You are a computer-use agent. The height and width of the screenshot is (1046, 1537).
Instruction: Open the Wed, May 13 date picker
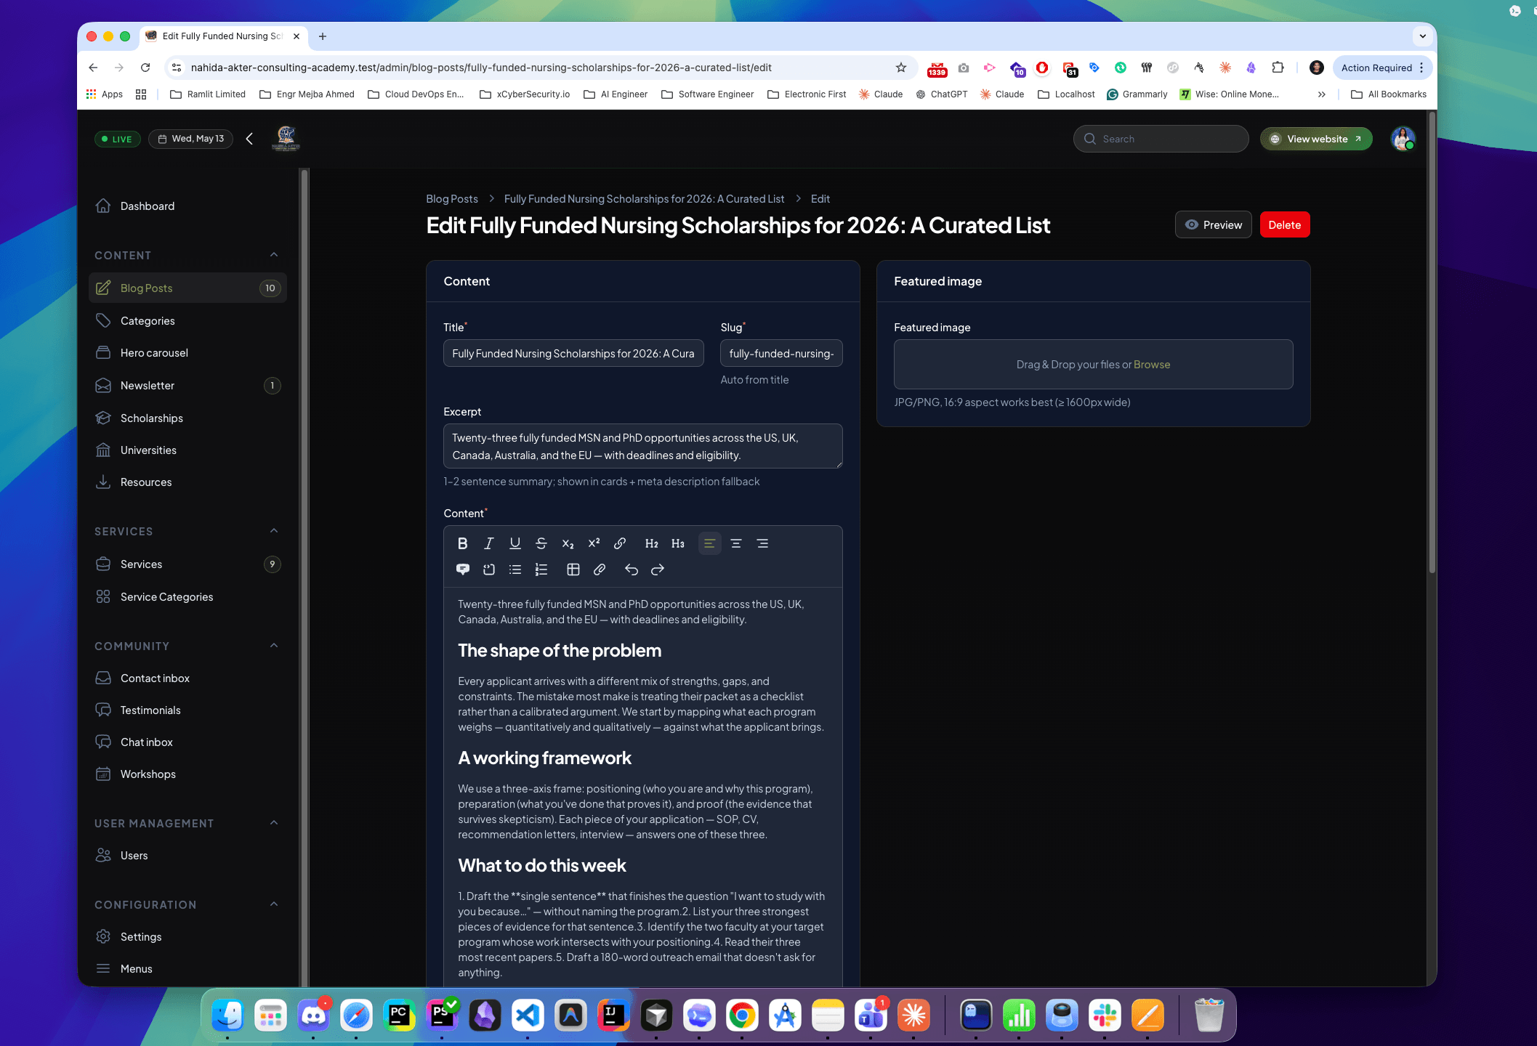(x=190, y=139)
